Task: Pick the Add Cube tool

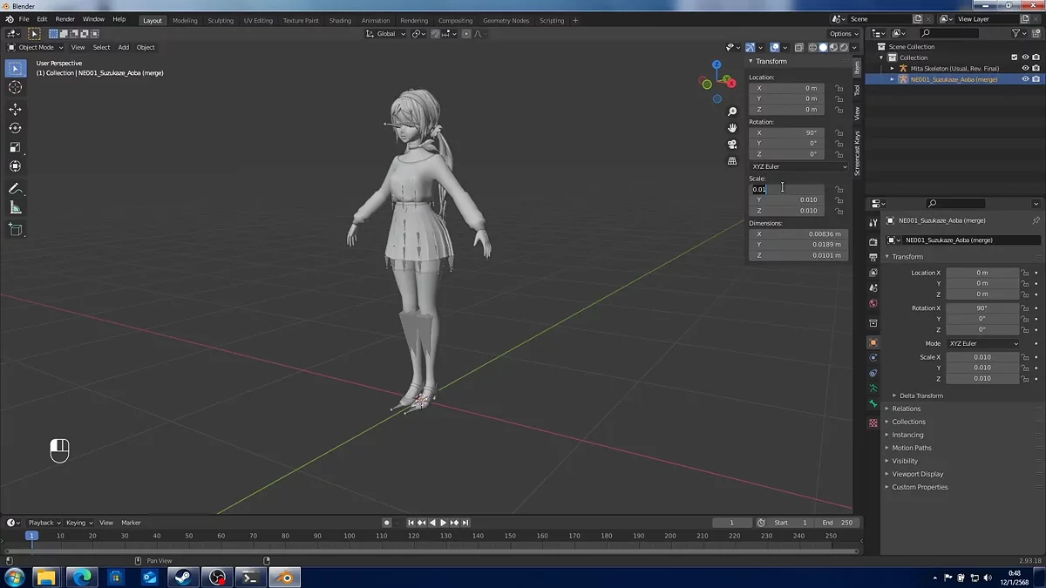Action: coord(15,230)
